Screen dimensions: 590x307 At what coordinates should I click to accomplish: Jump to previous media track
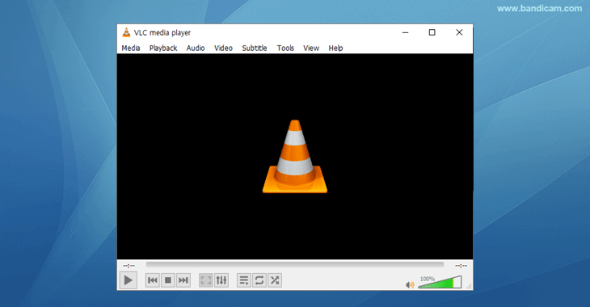[x=153, y=280]
